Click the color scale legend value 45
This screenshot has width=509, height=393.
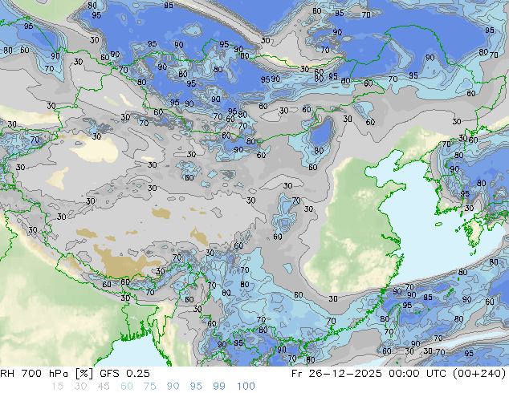pyautogui.click(x=104, y=387)
